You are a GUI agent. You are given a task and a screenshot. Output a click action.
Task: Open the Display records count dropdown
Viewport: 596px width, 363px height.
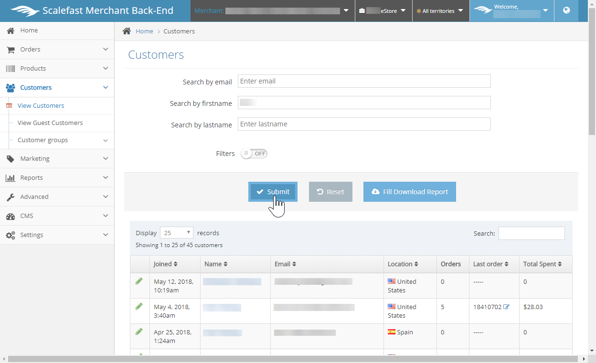pyautogui.click(x=176, y=233)
